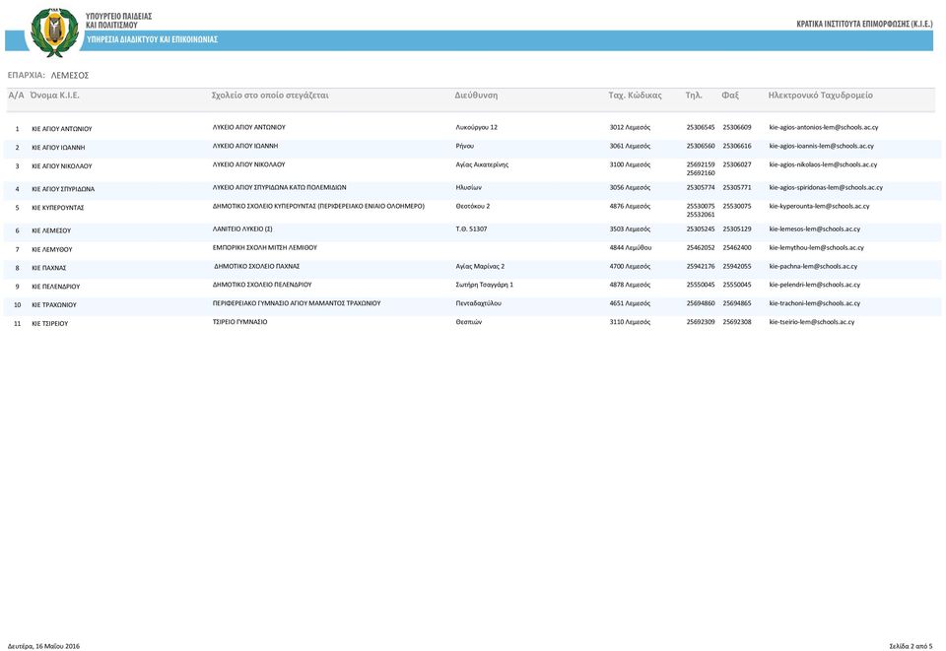Click the 'Φαξ' column header
946x651 pixels.
click(x=730, y=96)
